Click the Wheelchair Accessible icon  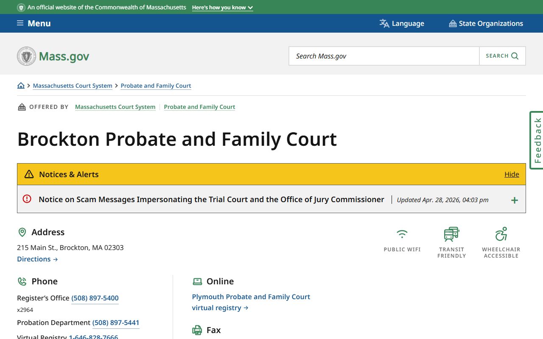tap(501, 234)
